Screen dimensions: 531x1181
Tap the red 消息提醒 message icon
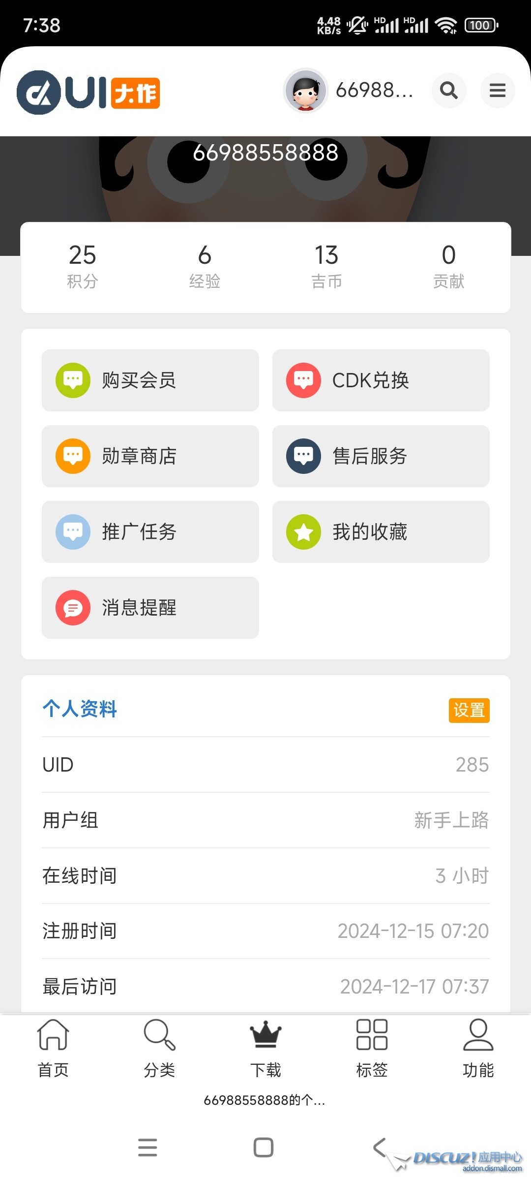tap(73, 608)
